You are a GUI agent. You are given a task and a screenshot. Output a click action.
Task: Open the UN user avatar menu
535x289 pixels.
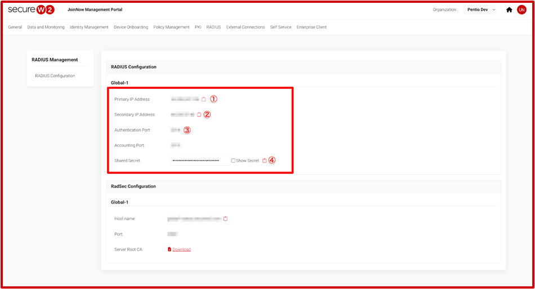tap(521, 10)
